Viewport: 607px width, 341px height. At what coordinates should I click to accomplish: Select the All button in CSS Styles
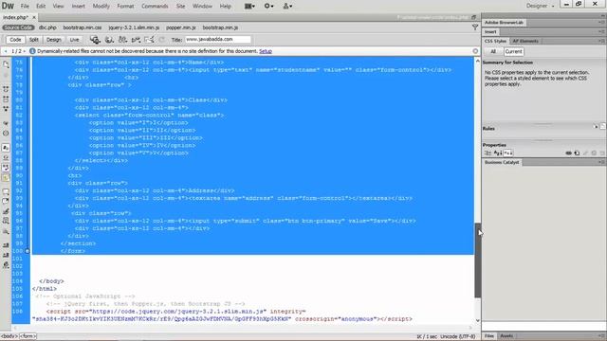[x=493, y=51]
